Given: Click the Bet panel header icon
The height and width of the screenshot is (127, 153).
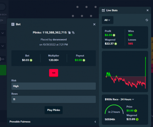Looking at the screenshot, I should tap(13, 24).
